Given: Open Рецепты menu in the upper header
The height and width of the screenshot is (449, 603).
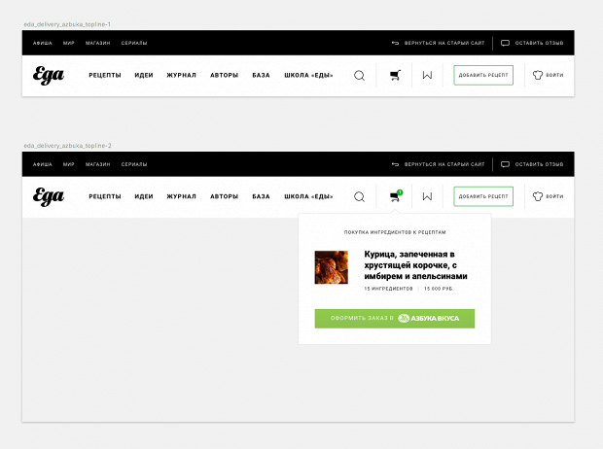Looking at the screenshot, I should coord(105,75).
